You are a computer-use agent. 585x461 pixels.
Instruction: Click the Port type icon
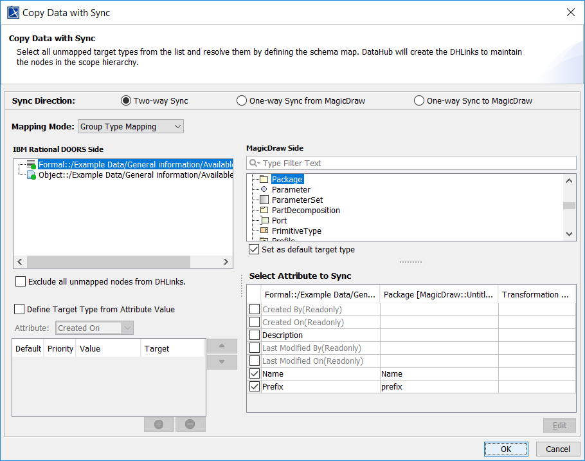click(264, 221)
